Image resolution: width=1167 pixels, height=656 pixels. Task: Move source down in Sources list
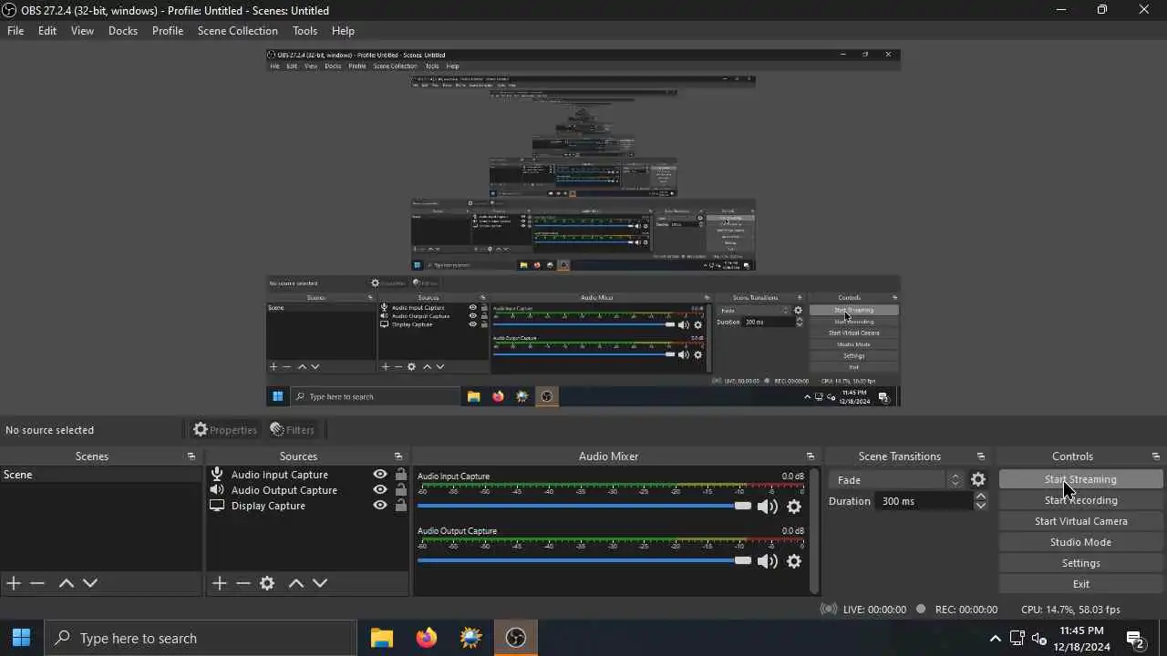(x=320, y=583)
